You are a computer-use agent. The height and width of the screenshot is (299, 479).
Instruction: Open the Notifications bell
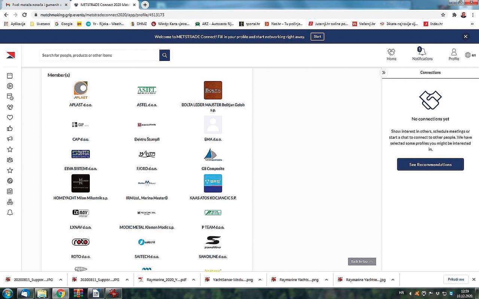click(422, 55)
